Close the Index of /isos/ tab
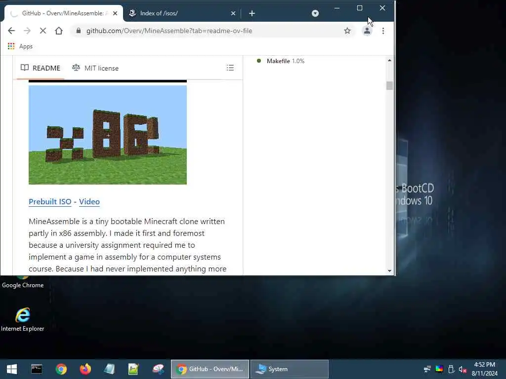The height and width of the screenshot is (379, 506). pyautogui.click(x=233, y=13)
